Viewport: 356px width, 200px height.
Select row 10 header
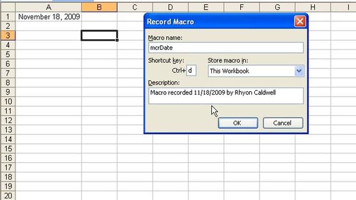point(8,101)
